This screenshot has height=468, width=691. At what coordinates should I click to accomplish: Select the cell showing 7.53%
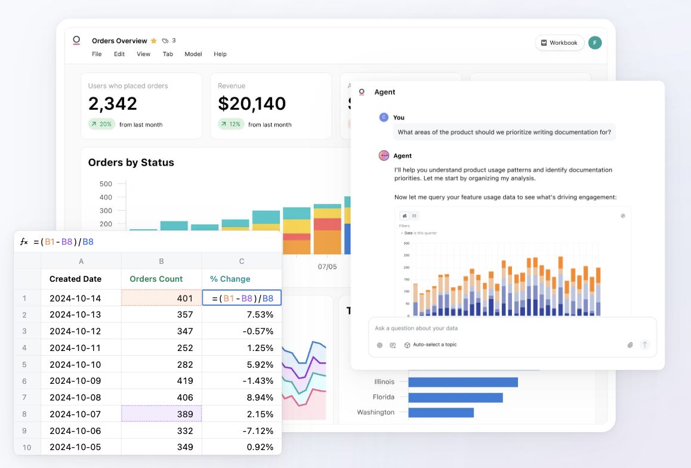coord(242,315)
